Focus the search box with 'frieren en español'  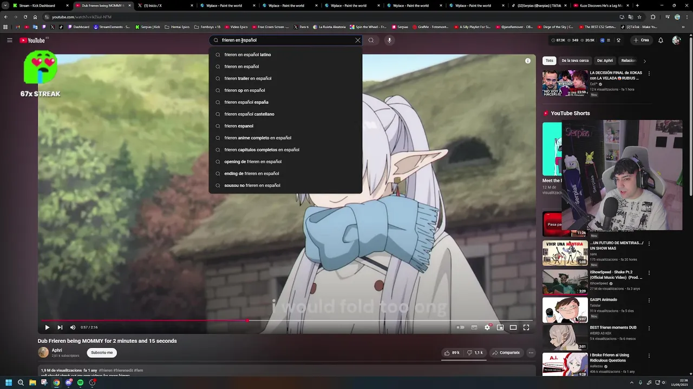point(285,40)
